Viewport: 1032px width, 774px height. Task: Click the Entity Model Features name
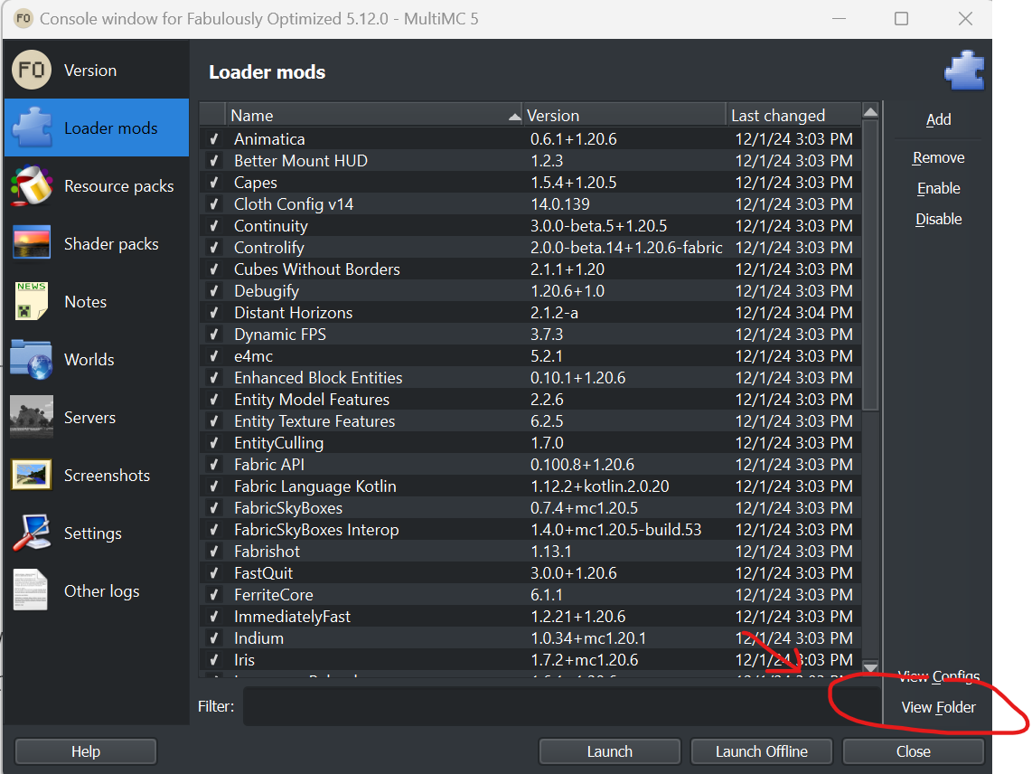(311, 400)
